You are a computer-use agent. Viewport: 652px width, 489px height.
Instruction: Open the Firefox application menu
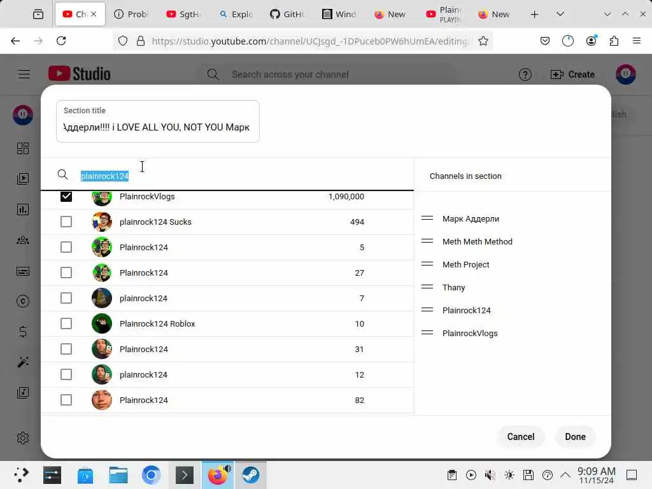tap(636, 41)
